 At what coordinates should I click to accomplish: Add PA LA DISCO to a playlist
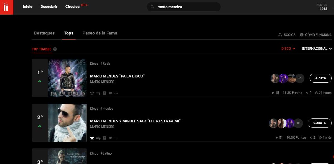(x=98, y=93)
